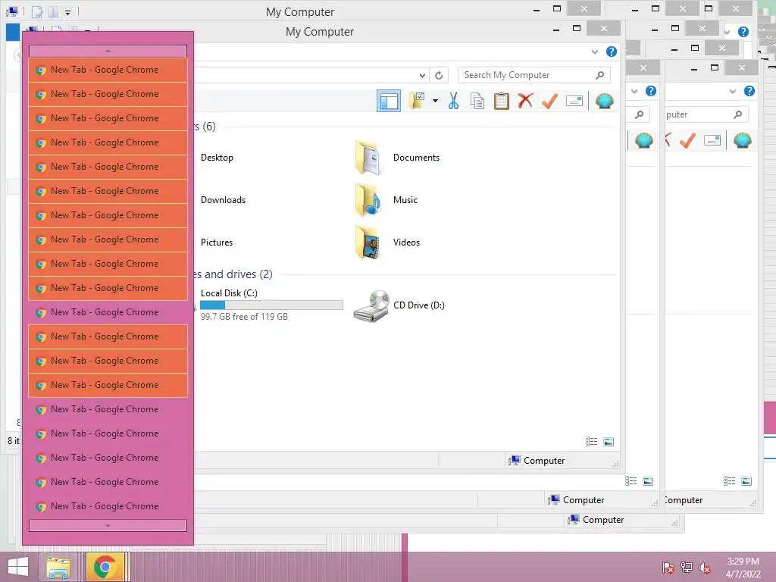Click the muted volume tray icon
776x582 pixels.
pos(705,567)
